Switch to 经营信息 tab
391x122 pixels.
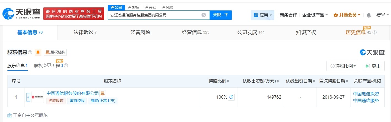[x=195, y=32]
